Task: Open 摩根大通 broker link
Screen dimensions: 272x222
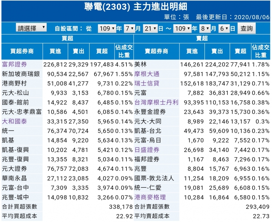Action: (x=147, y=74)
